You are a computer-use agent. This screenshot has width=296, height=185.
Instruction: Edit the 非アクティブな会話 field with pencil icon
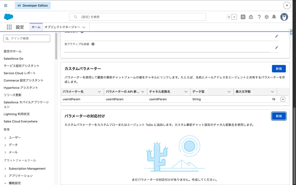276,47
